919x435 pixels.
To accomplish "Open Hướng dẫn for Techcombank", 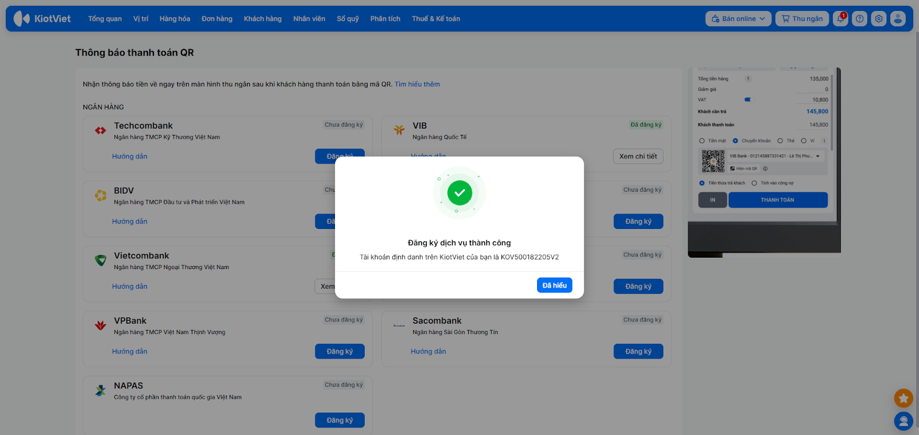I will (130, 156).
